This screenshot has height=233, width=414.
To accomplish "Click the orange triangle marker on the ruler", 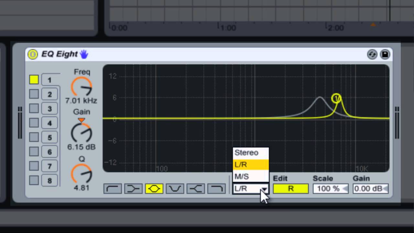I will point(373,25).
